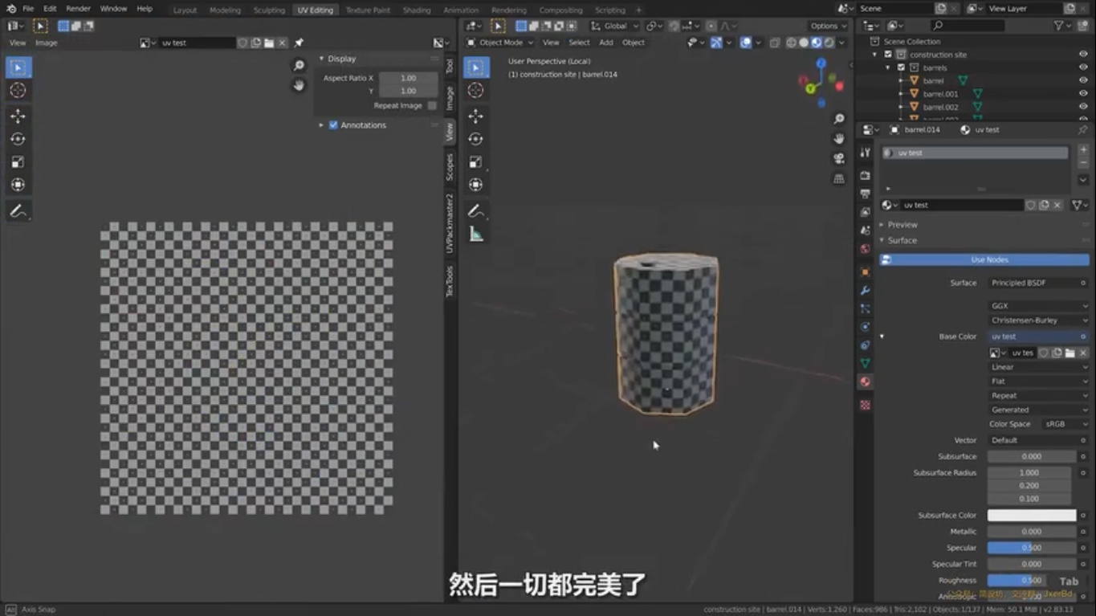
Task: Hide barrel.001 in the outliner
Action: [1083, 94]
